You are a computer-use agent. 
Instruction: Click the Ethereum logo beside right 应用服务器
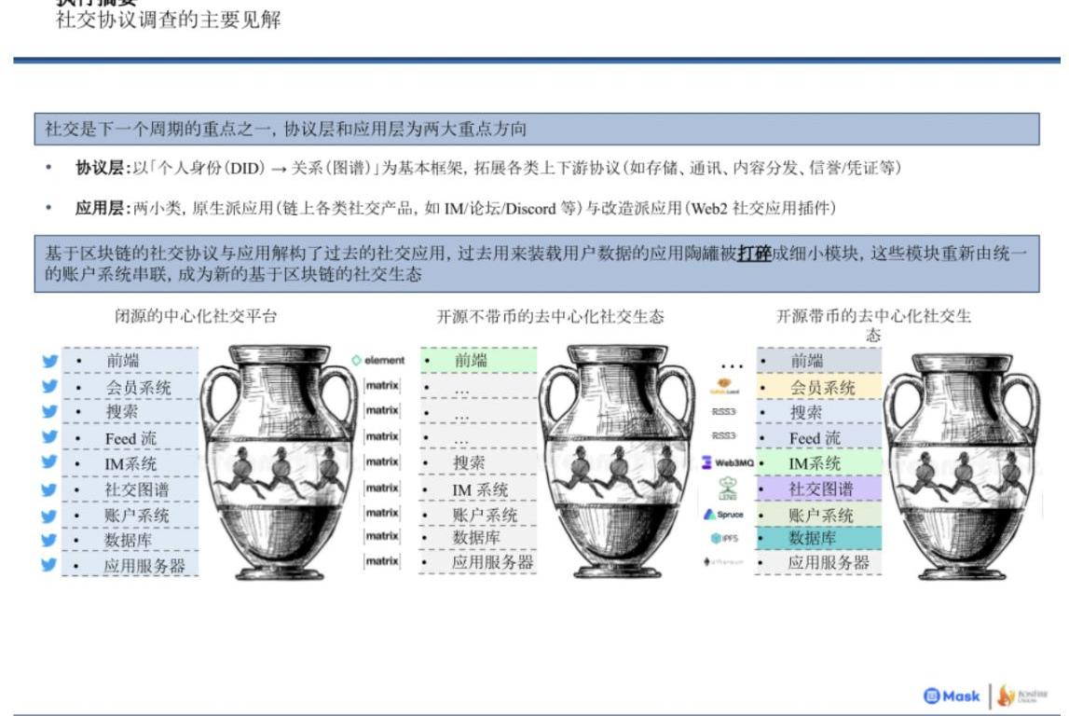click(x=724, y=562)
